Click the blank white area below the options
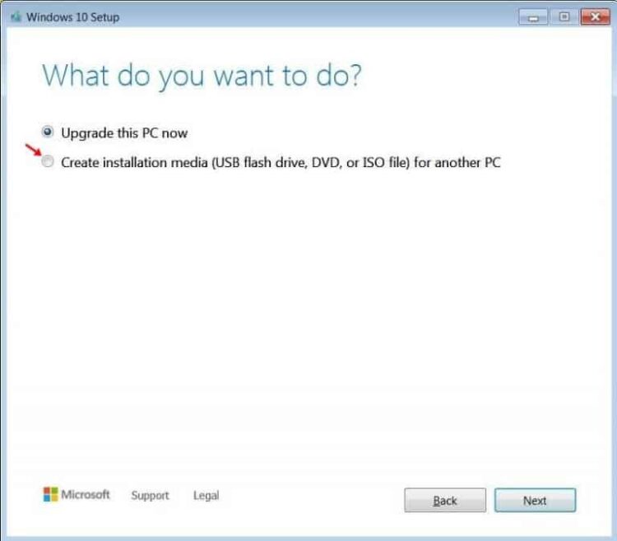Image resolution: width=617 pixels, height=541 pixels. click(x=307, y=315)
